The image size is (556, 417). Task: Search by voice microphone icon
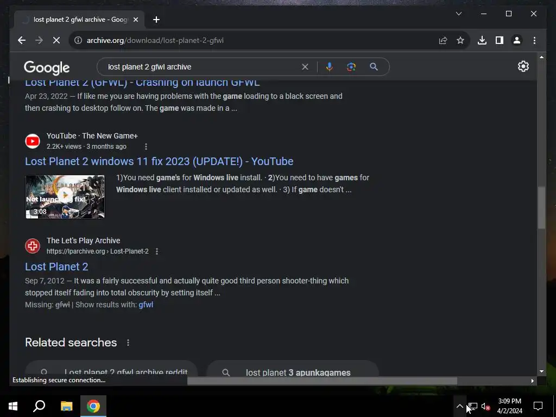click(330, 67)
